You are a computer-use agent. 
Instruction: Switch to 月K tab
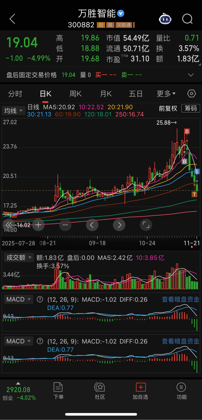pyautogui.click(x=106, y=94)
